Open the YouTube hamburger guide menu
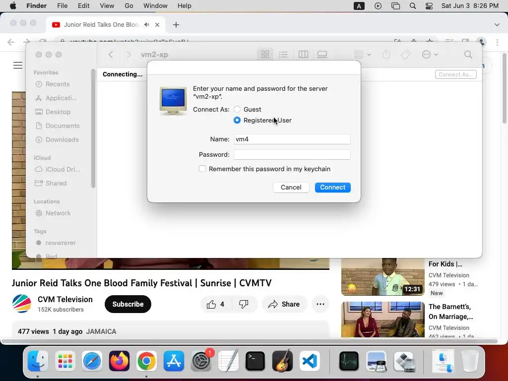Image resolution: width=508 pixels, height=381 pixels. click(x=18, y=65)
